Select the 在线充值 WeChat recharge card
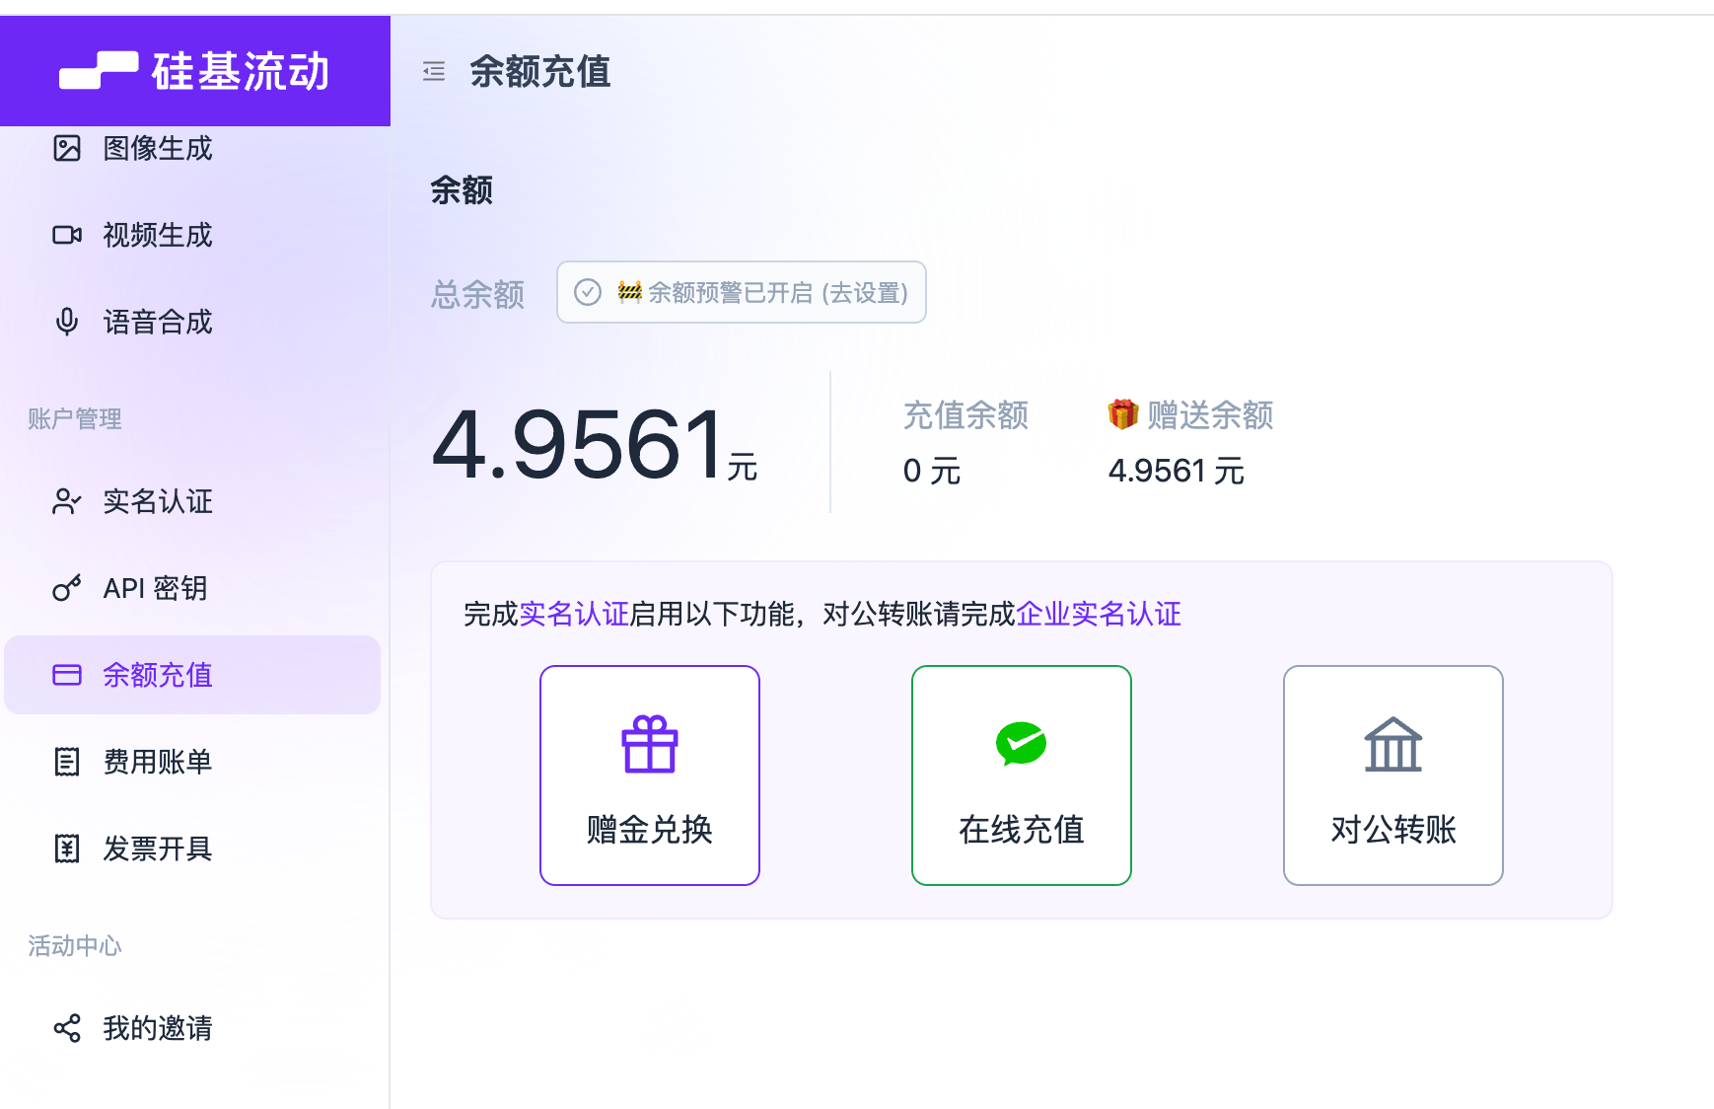The height and width of the screenshot is (1109, 1714). click(1021, 776)
